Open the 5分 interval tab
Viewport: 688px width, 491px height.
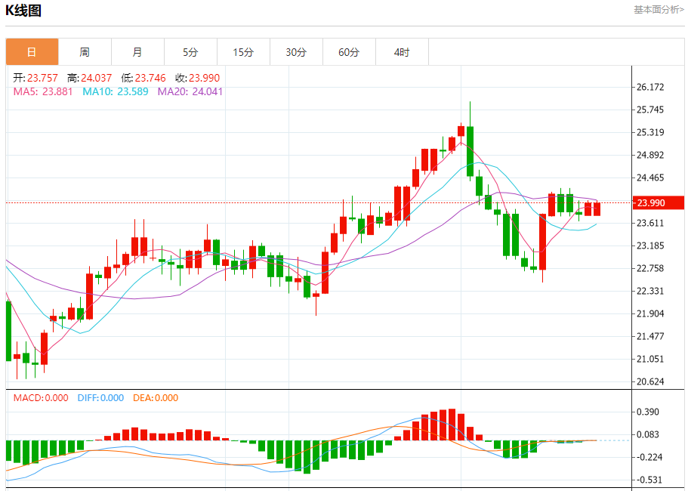pos(190,52)
